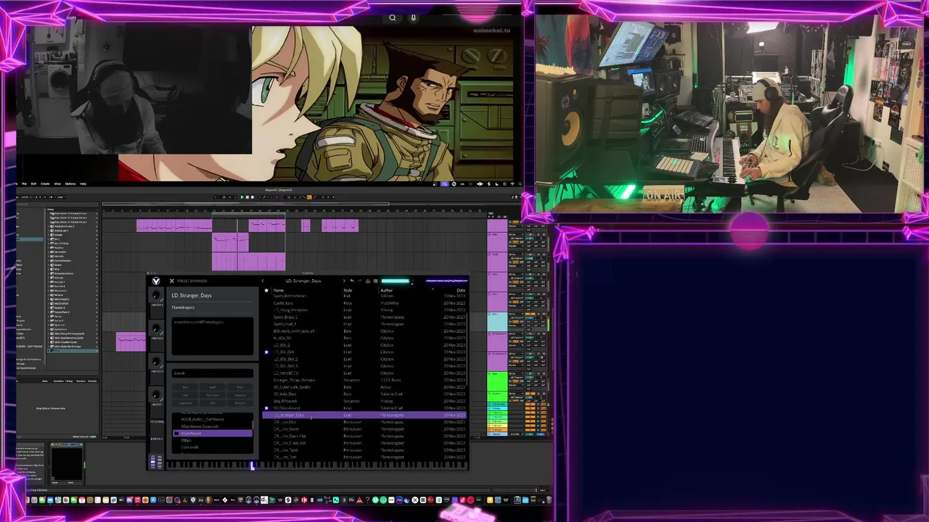This screenshot has width=929, height=522.
Task: Click the search icon above the video
Action: 393,18
